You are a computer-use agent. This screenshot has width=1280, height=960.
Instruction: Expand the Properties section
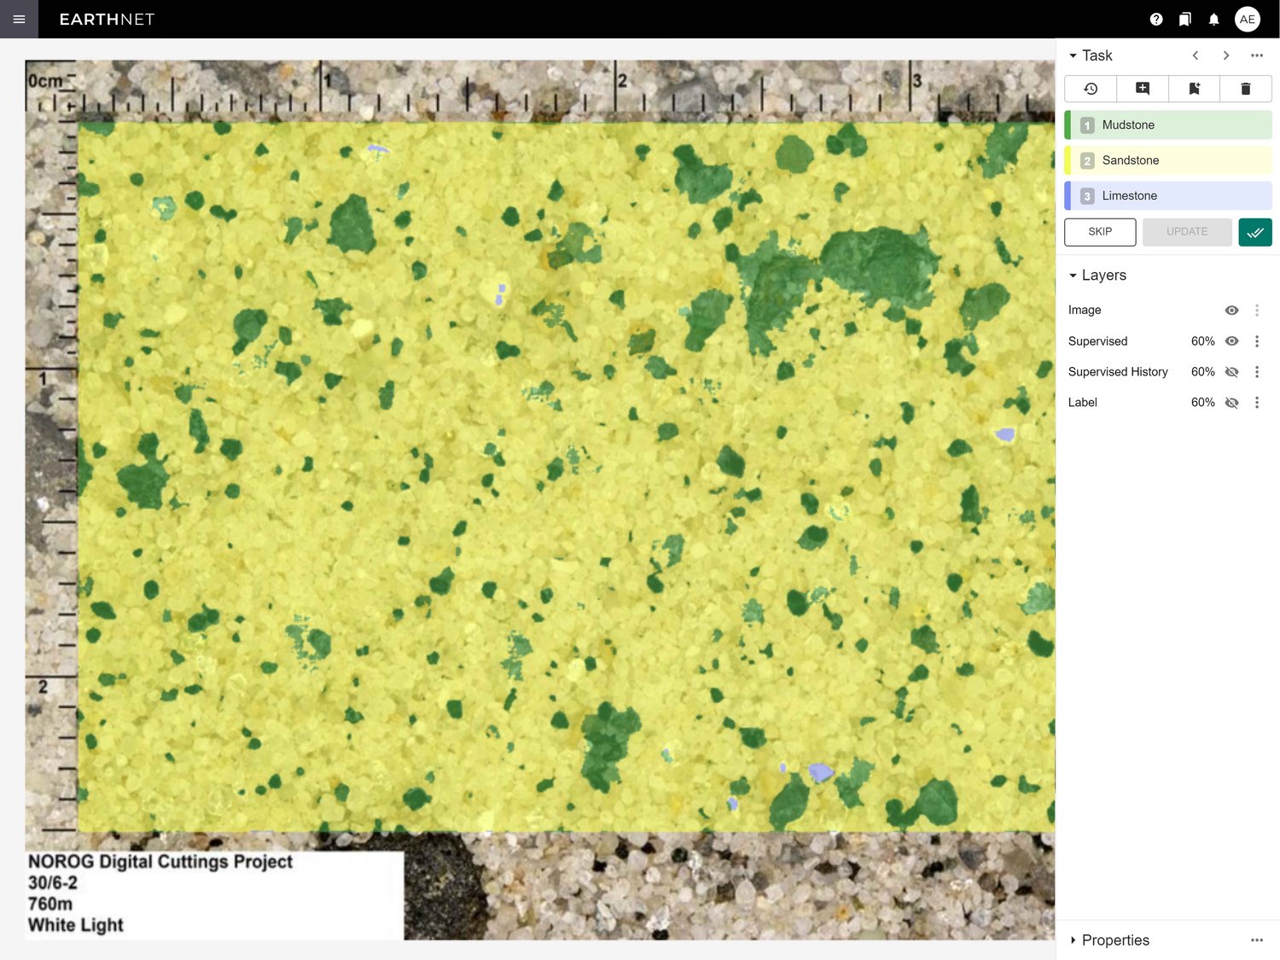pyautogui.click(x=1073, y=940)
